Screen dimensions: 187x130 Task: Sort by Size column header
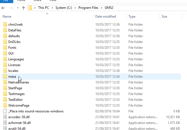pyautogui.click(x=171, y=17)
